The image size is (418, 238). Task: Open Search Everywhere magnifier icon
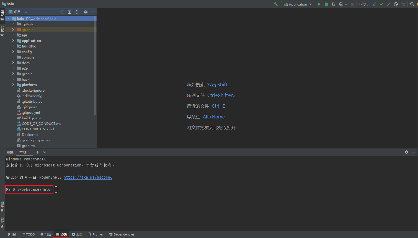[412, 4]
